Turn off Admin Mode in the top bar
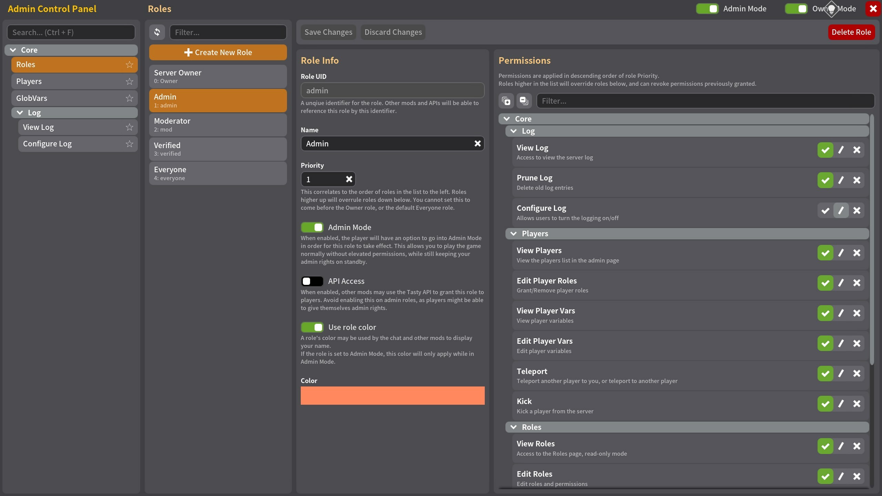The height and width of the screenshot is (496, 882). pyautogui.click(x=707, y=9)
